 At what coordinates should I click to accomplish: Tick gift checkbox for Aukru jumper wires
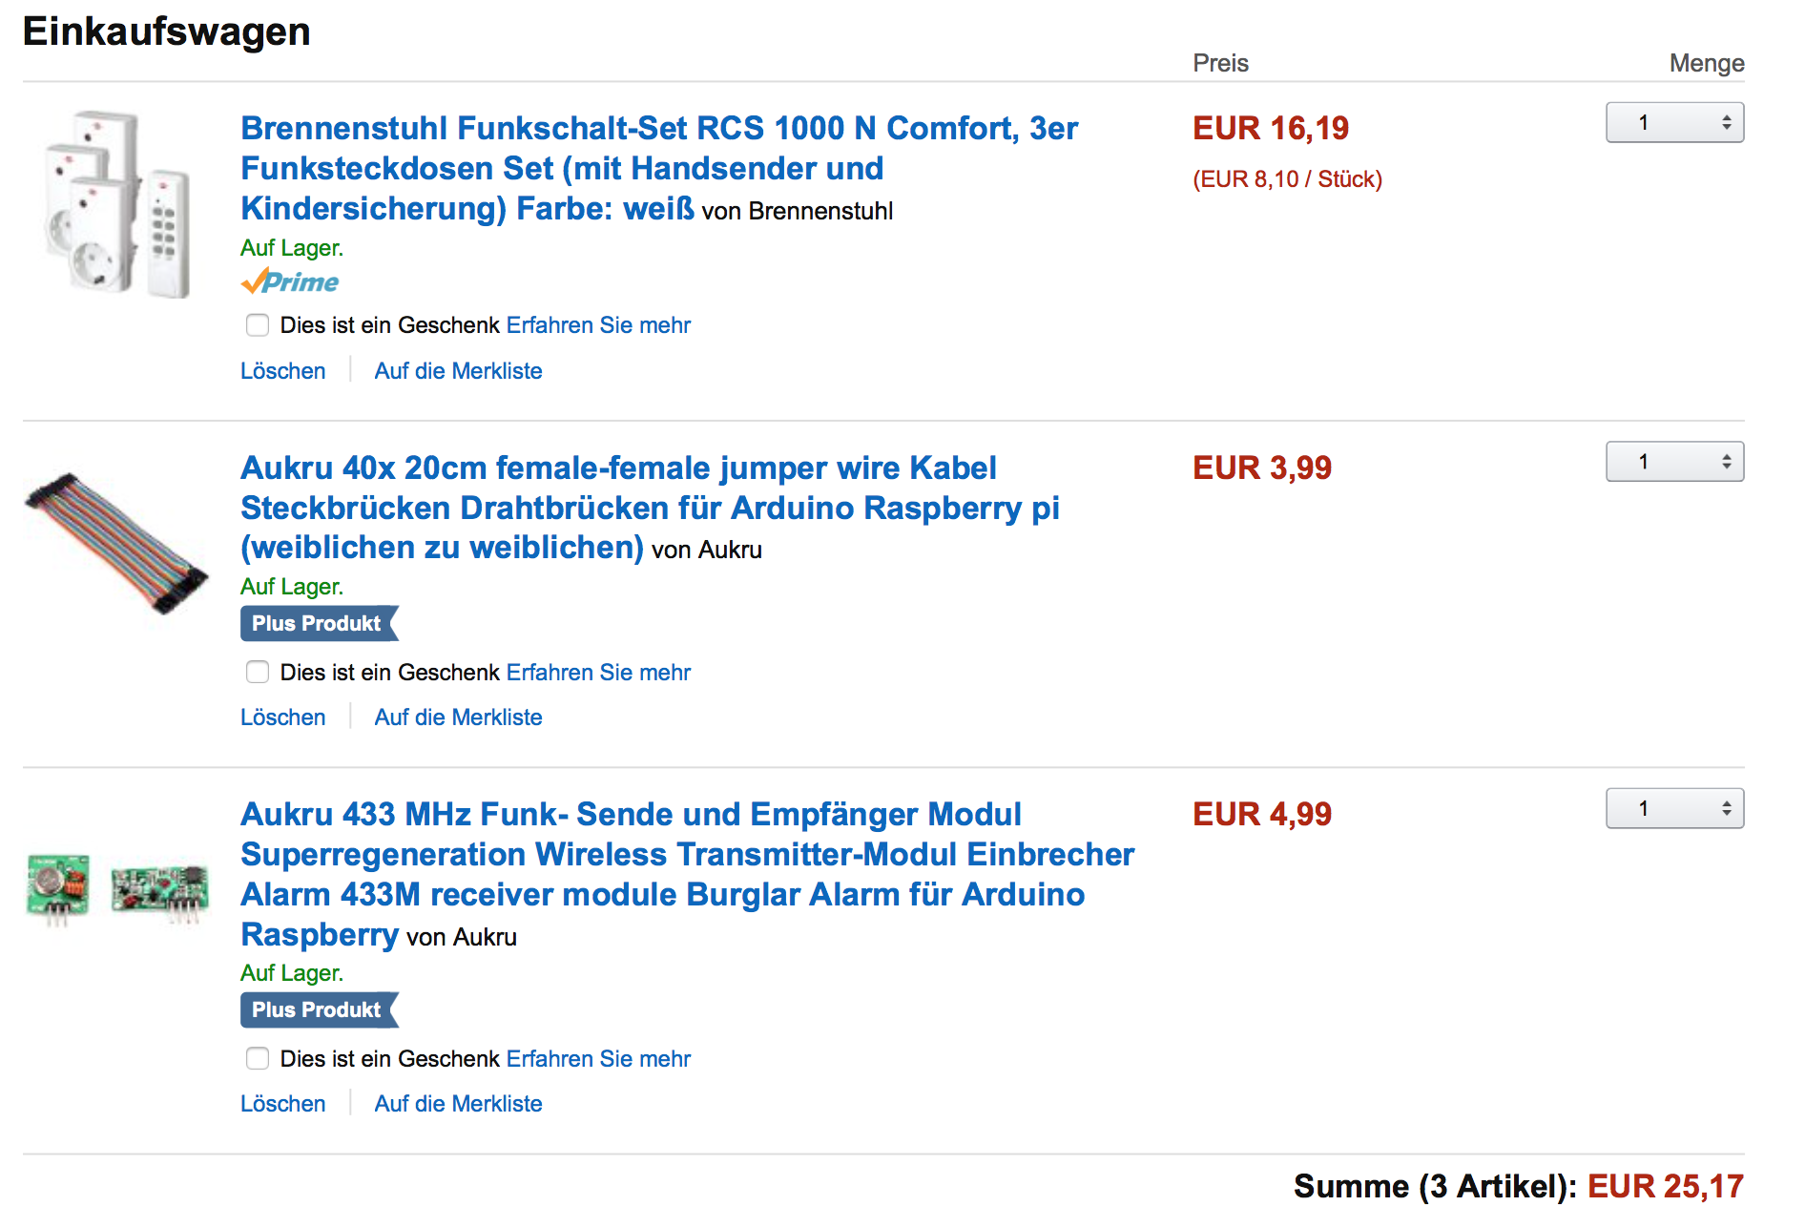tap(258, 673)
